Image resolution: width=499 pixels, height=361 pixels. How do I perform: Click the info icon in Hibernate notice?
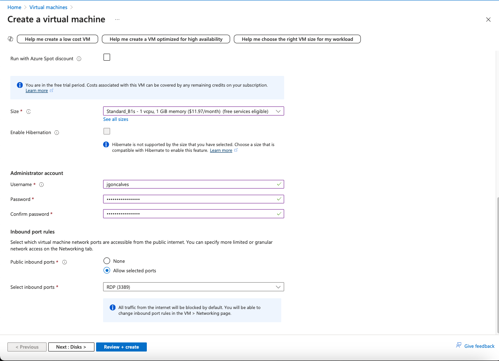click(106, 145)
